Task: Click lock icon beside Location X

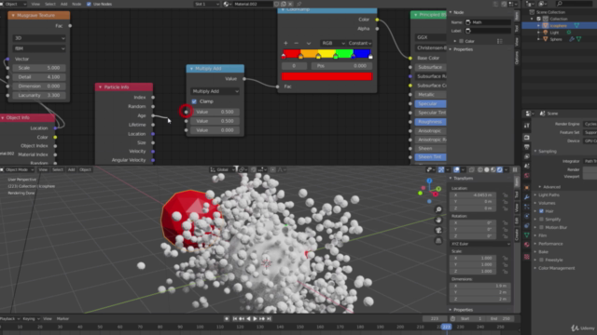Action: click(506, 195)
